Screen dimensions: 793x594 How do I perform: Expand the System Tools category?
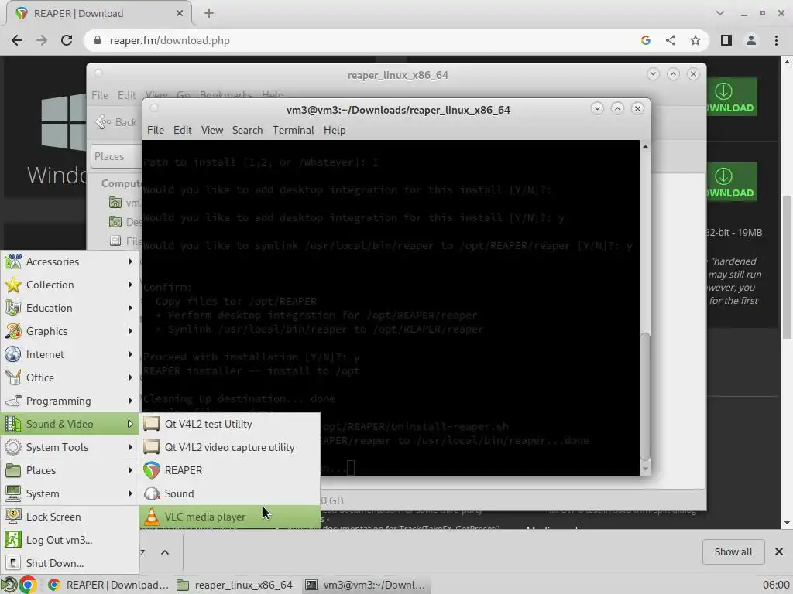click(x=70, y=447)
